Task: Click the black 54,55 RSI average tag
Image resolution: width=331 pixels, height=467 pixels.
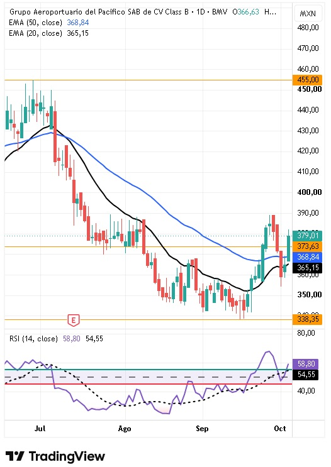Action: click(x=306, y=375)
